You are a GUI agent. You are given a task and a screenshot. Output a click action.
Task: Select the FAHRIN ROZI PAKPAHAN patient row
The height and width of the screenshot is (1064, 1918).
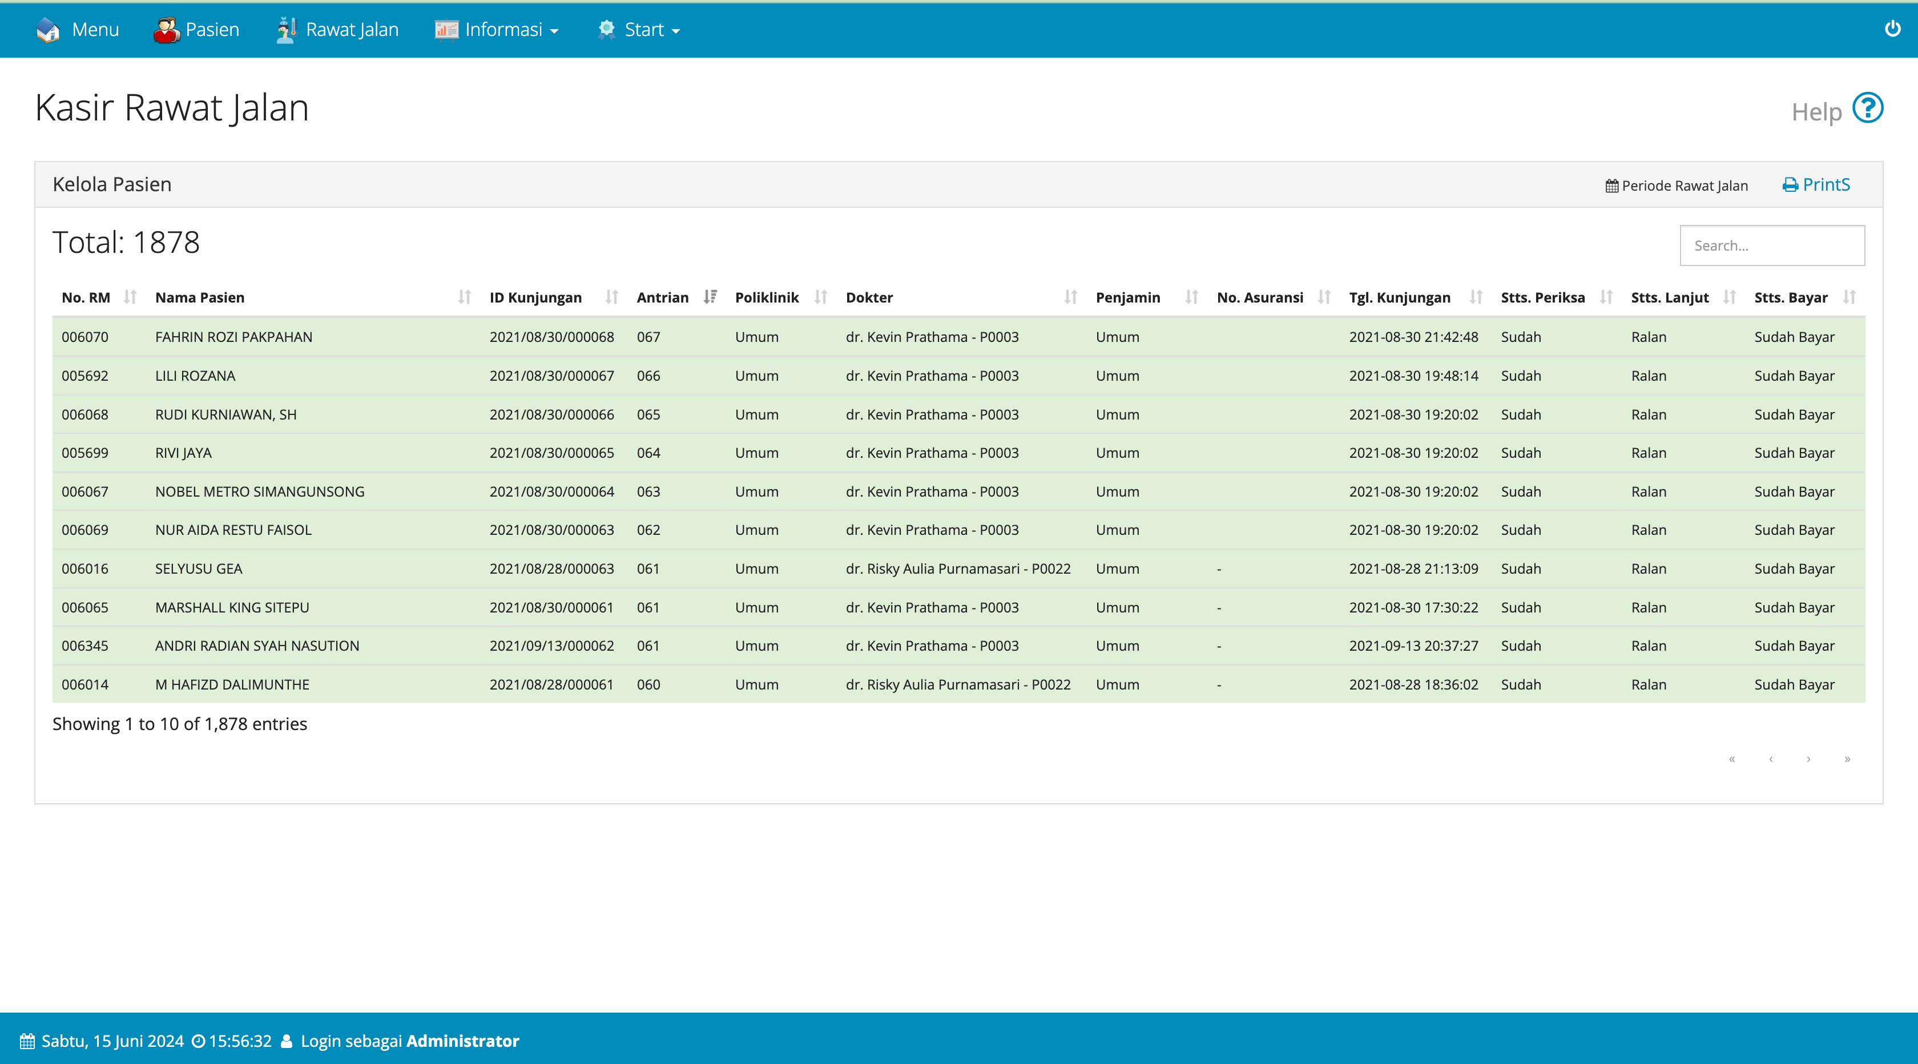234,337
